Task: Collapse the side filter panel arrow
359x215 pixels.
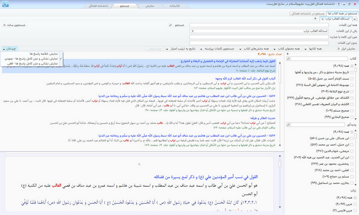Action: tap(288, 54)
